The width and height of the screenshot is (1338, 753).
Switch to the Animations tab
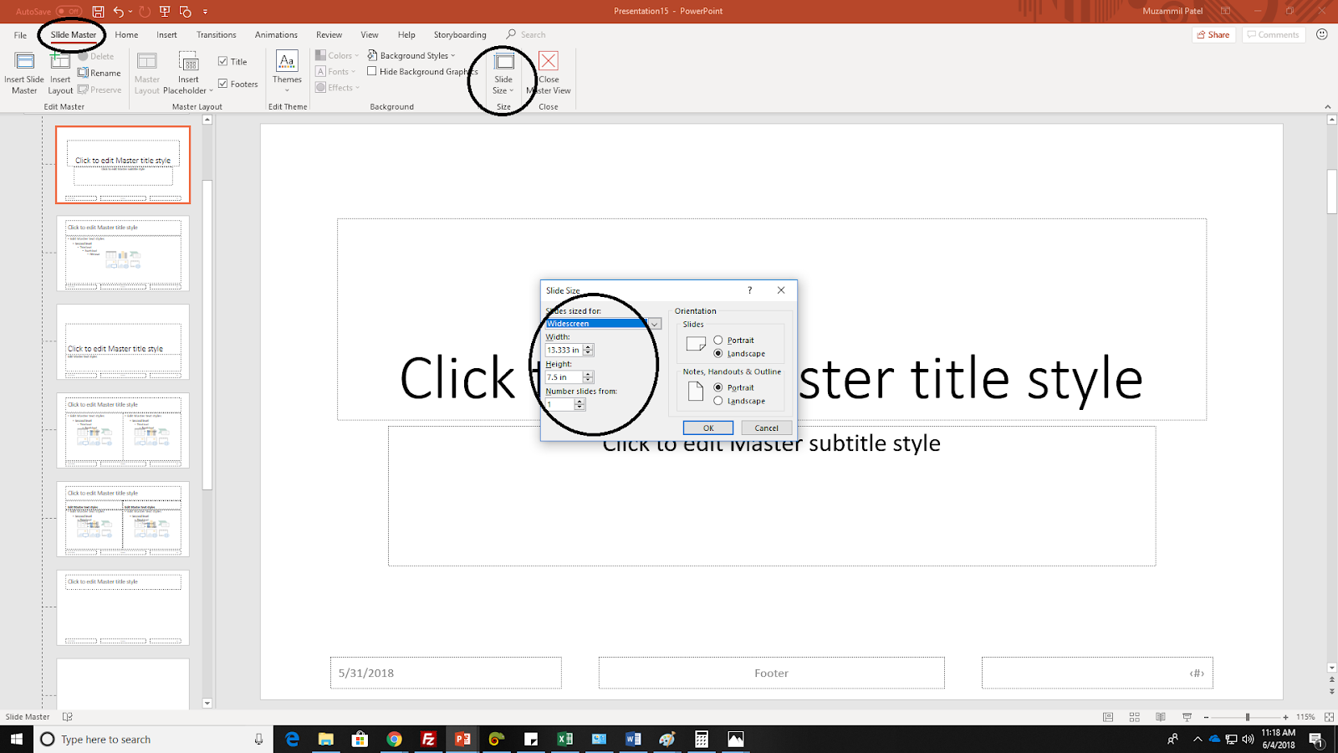(276, 35)
